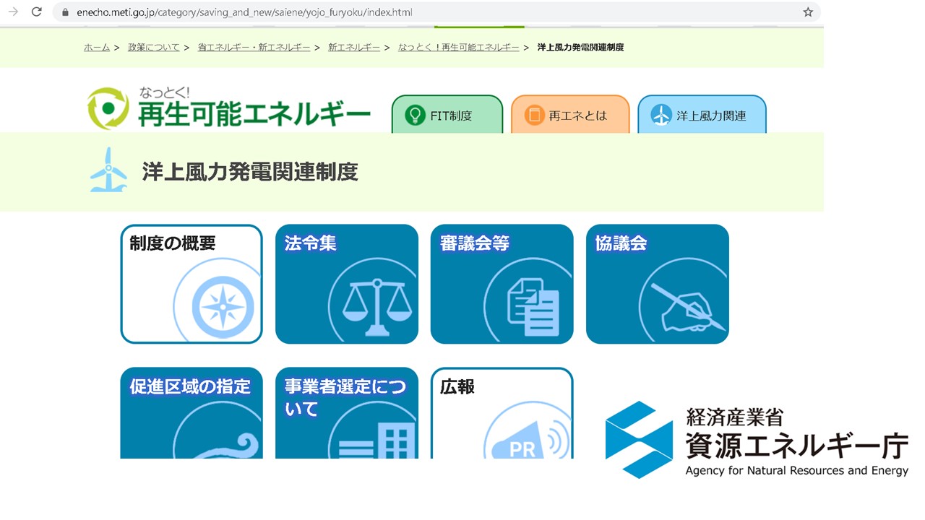
Task: Click the documents icon in 審議会等
Action: coord(533,307)
